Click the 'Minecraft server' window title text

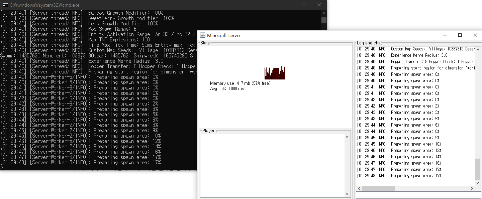(224, 35)
